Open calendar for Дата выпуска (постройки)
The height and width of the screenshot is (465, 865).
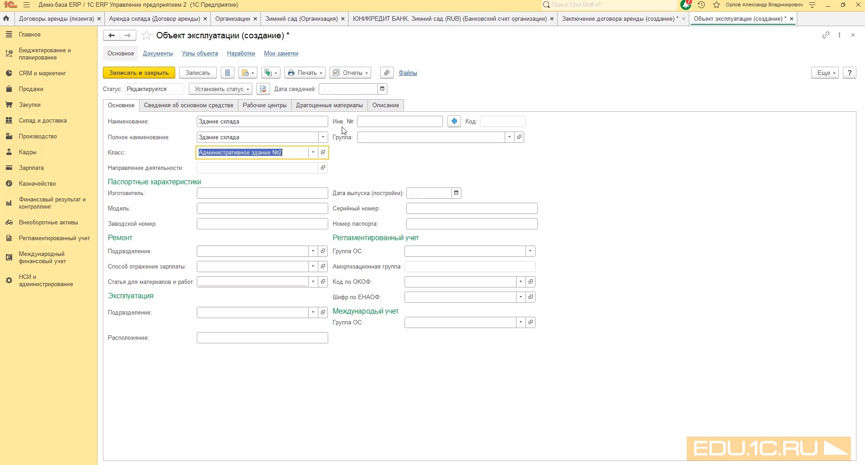coord(456,193)
